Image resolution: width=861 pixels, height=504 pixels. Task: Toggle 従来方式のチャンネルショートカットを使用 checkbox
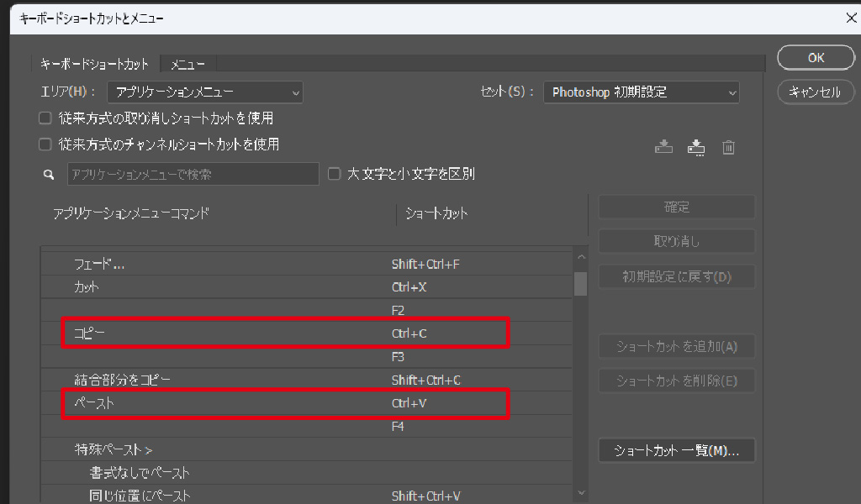(x=45, y=144)
